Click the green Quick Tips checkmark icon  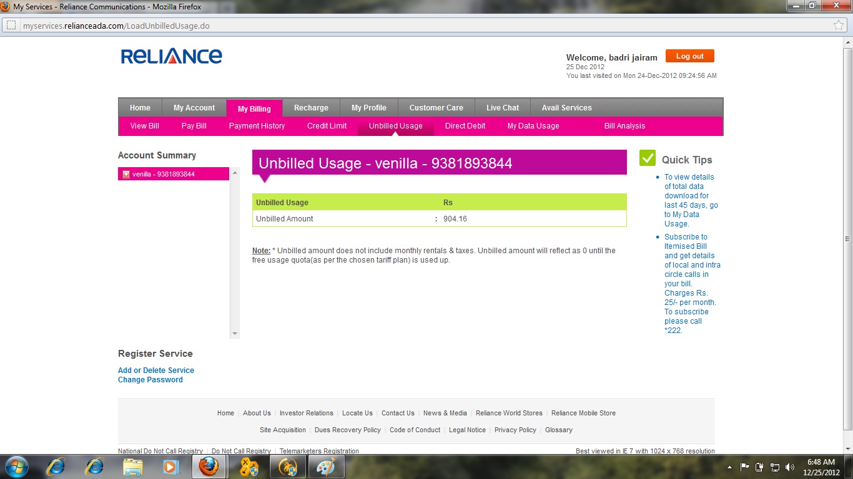point(648,158)
